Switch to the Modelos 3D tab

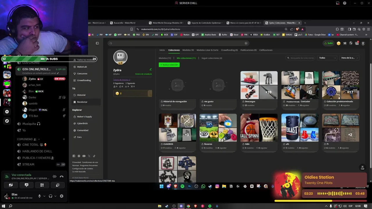[188, 50]
